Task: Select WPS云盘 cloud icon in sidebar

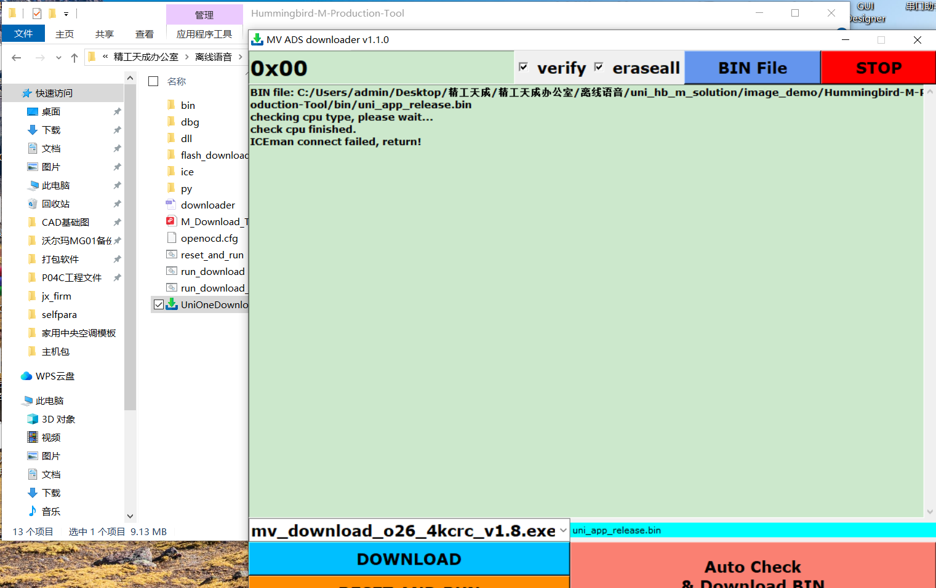Action: pyautogui.click(x=26, y=376)
